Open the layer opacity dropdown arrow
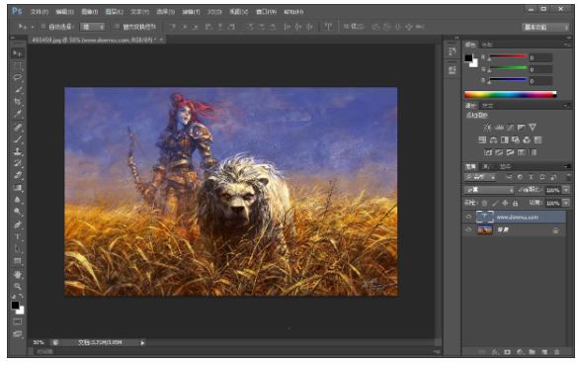The image size is (577, 366). [x=567, y=190]
